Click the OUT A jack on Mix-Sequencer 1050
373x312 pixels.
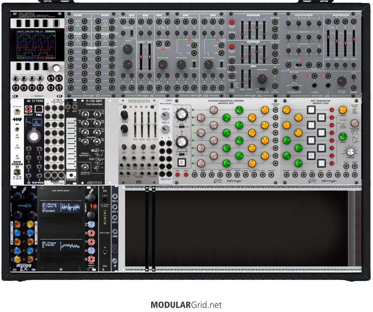[346, 166]
